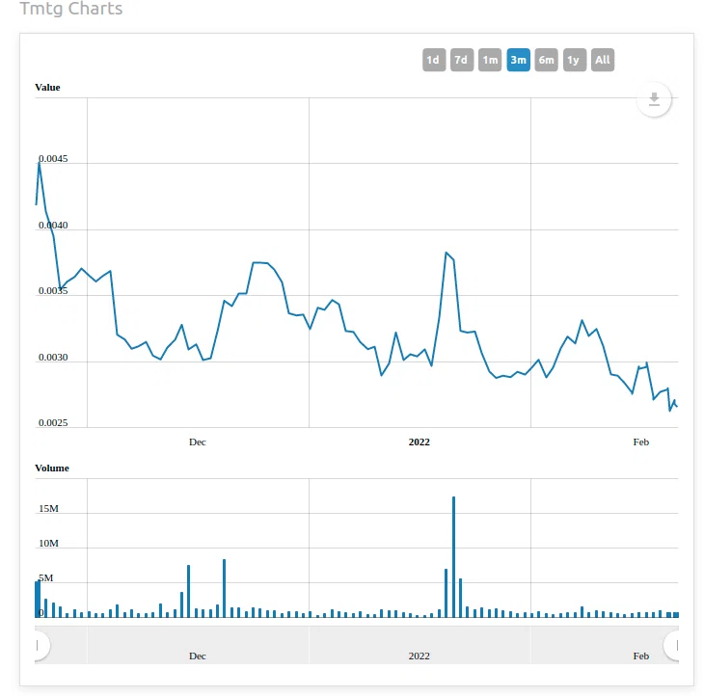Image resolution: width=704 pixels, height=696 pixels.
Task: Click the Feb label under value chart
Action: click(640, 442)
